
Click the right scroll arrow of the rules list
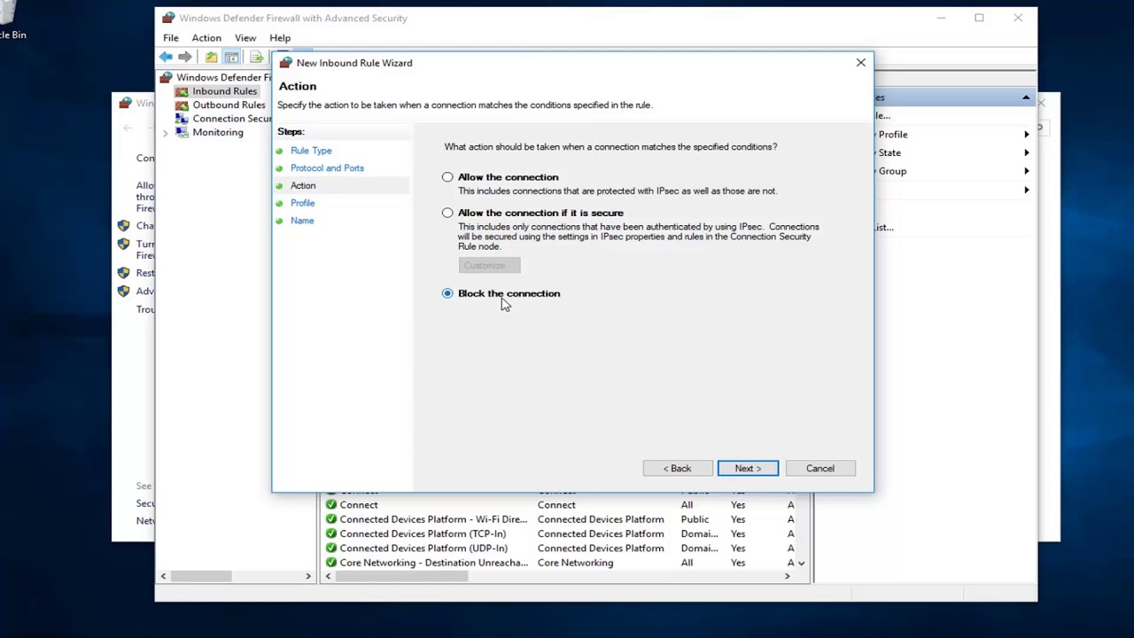pos(787,576)
